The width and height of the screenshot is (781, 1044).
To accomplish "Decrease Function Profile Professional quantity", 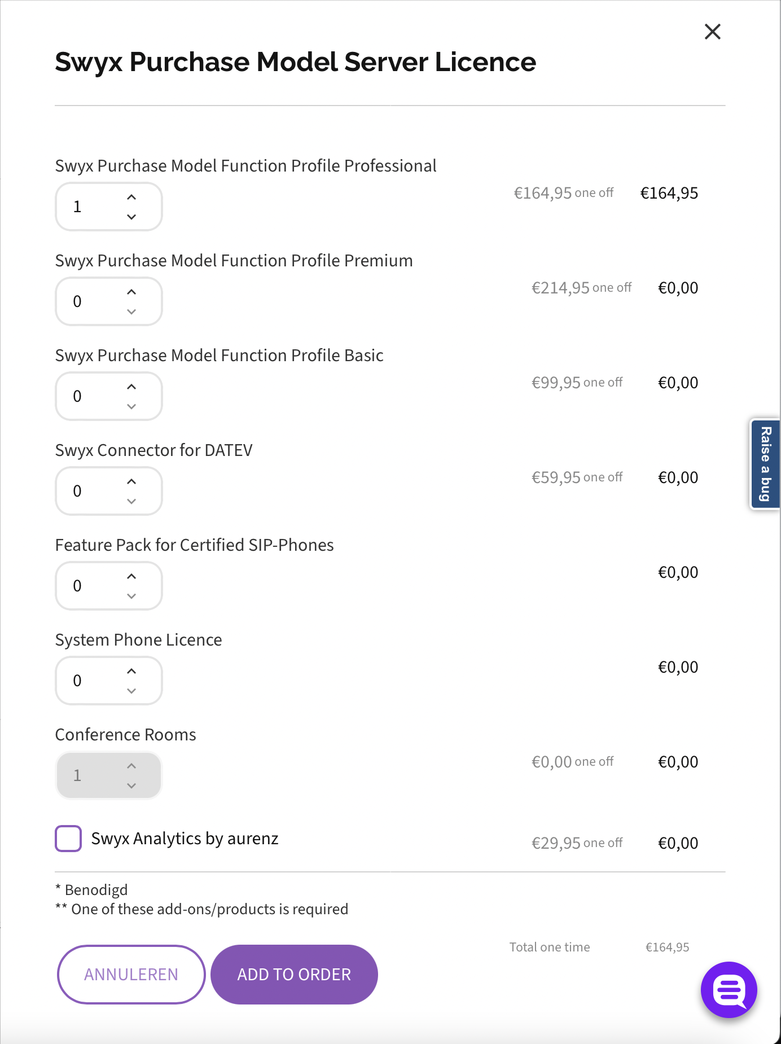I will (x=131, y=217).
